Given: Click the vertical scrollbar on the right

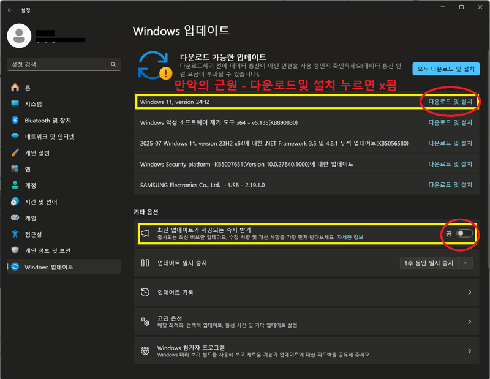Looking at the screenshot, I should (x=488, y=159).
